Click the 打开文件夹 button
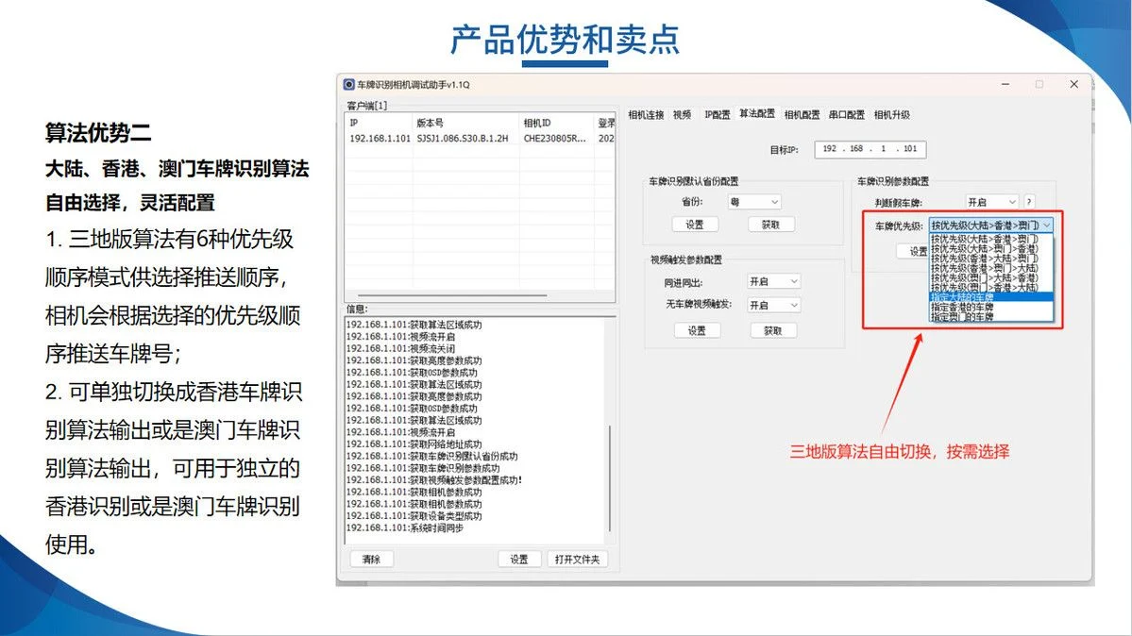 click(578, 559)
